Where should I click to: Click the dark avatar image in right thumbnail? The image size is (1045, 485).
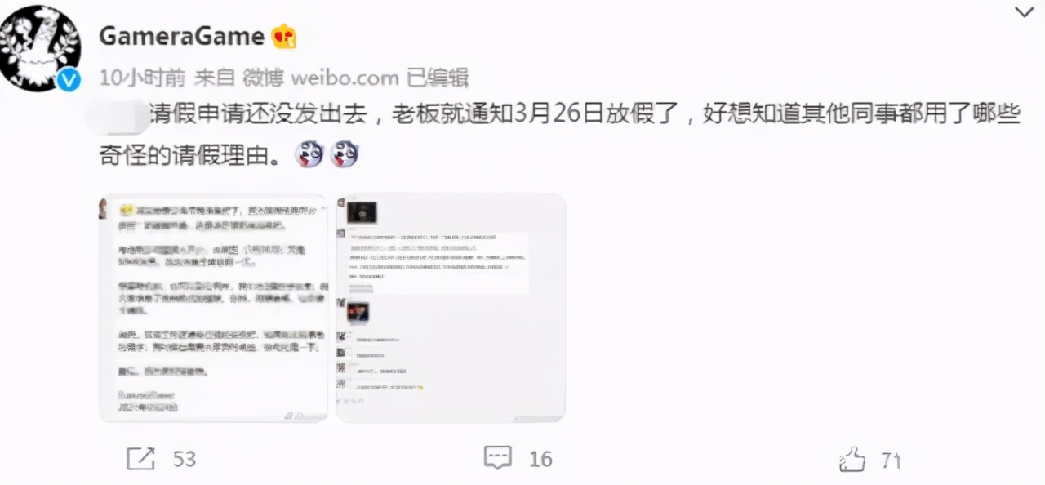click(362, 212)
